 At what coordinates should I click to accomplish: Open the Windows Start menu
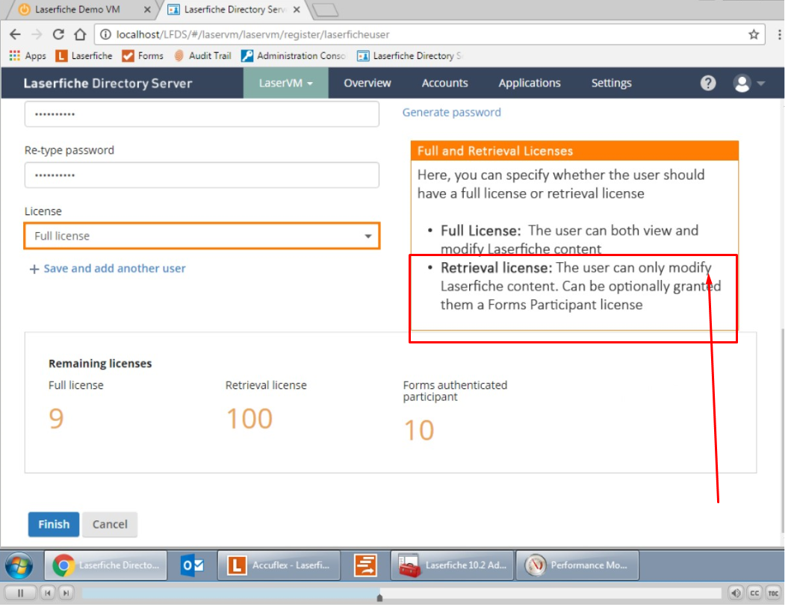(x=19, y=565)
